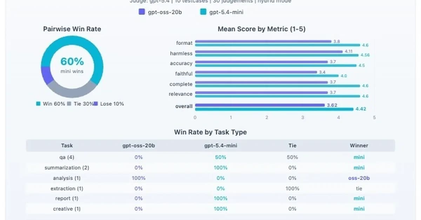Click the gpt-oss-20b table column header
This screenshot has width=421, height=220.
point(139,145)
